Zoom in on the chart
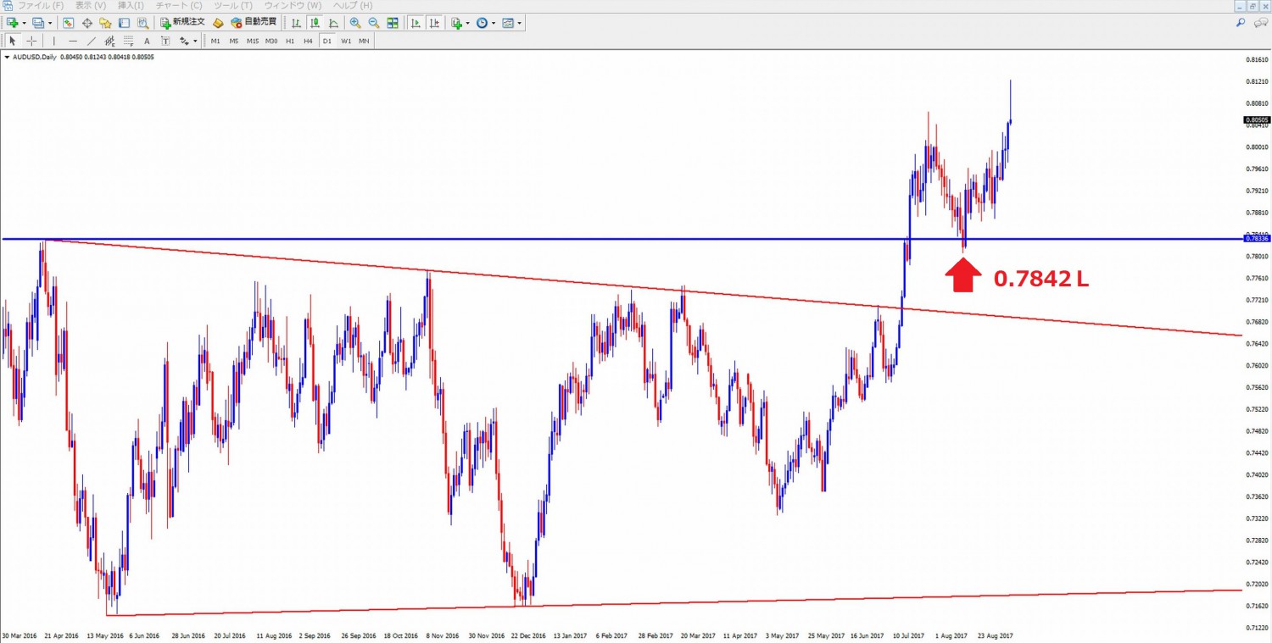This screenshot has height=643, width=1272. coord(354,23)
